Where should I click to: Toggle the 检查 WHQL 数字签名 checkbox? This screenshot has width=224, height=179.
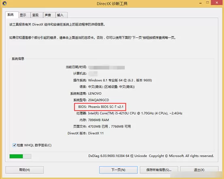click(x=14, y=145)
